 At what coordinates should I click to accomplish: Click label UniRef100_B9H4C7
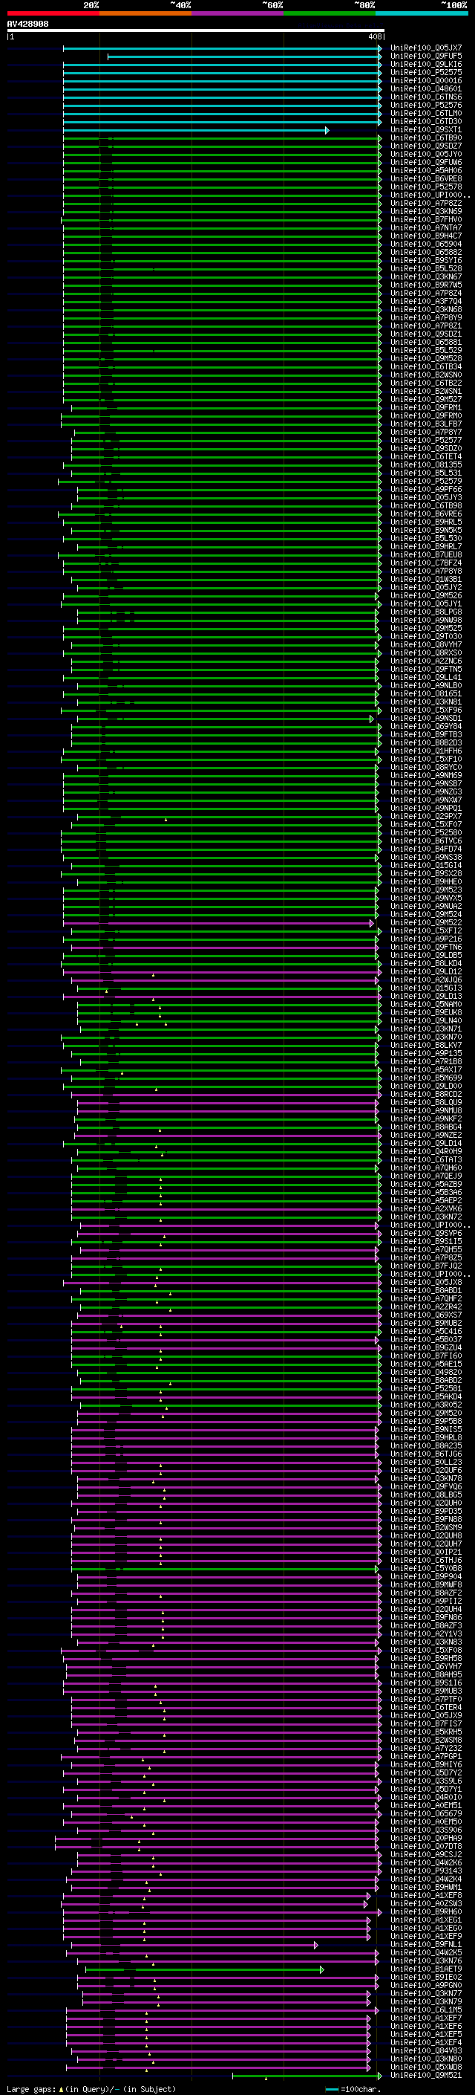426,236
